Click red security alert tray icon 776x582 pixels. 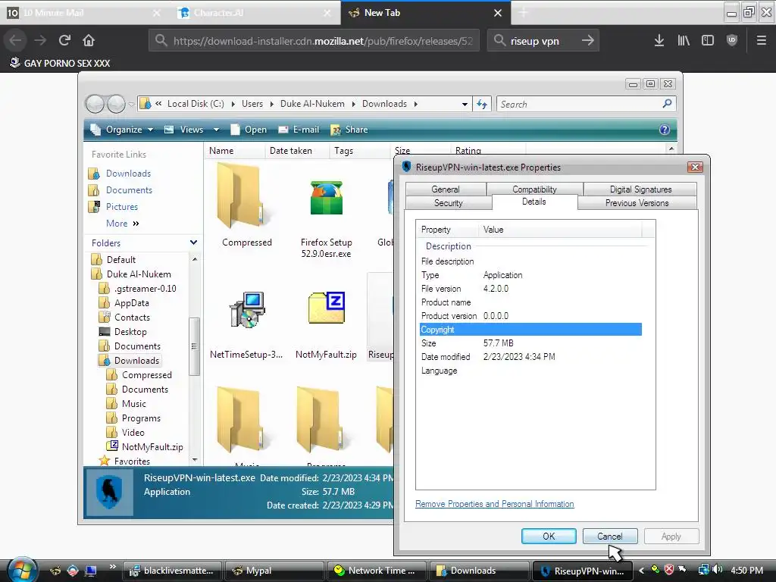point(668,570)
